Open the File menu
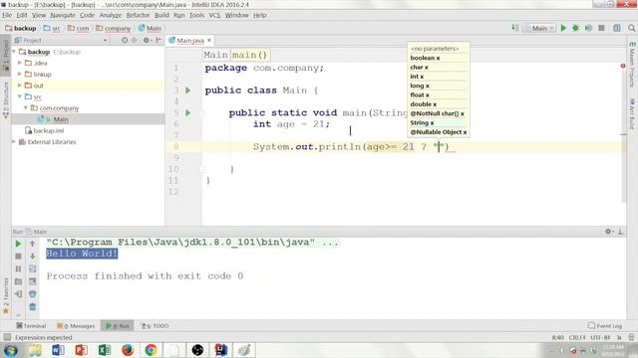 [x=7, y=15]
